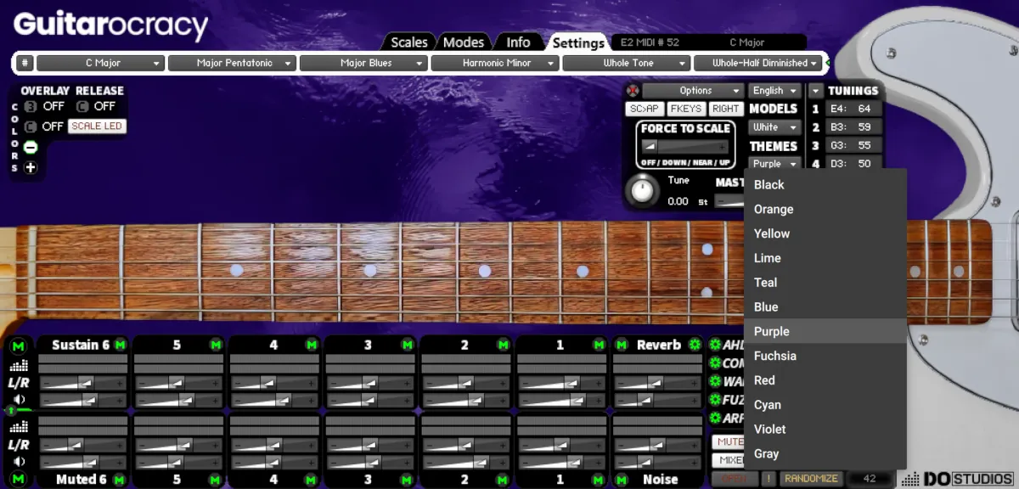Screen dimensions: 1019x489
Task: Toggle the M button left of Reverb
Action: (622, 345)
